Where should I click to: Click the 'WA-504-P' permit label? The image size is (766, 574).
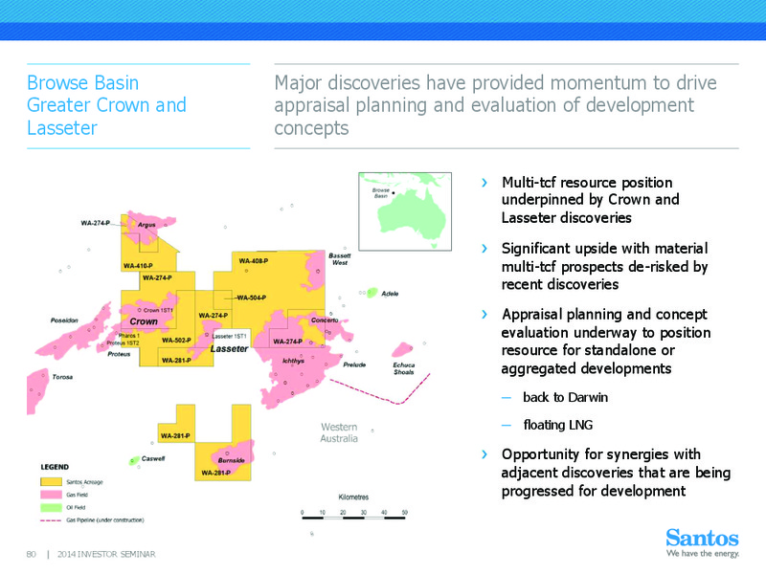point(251,298)
